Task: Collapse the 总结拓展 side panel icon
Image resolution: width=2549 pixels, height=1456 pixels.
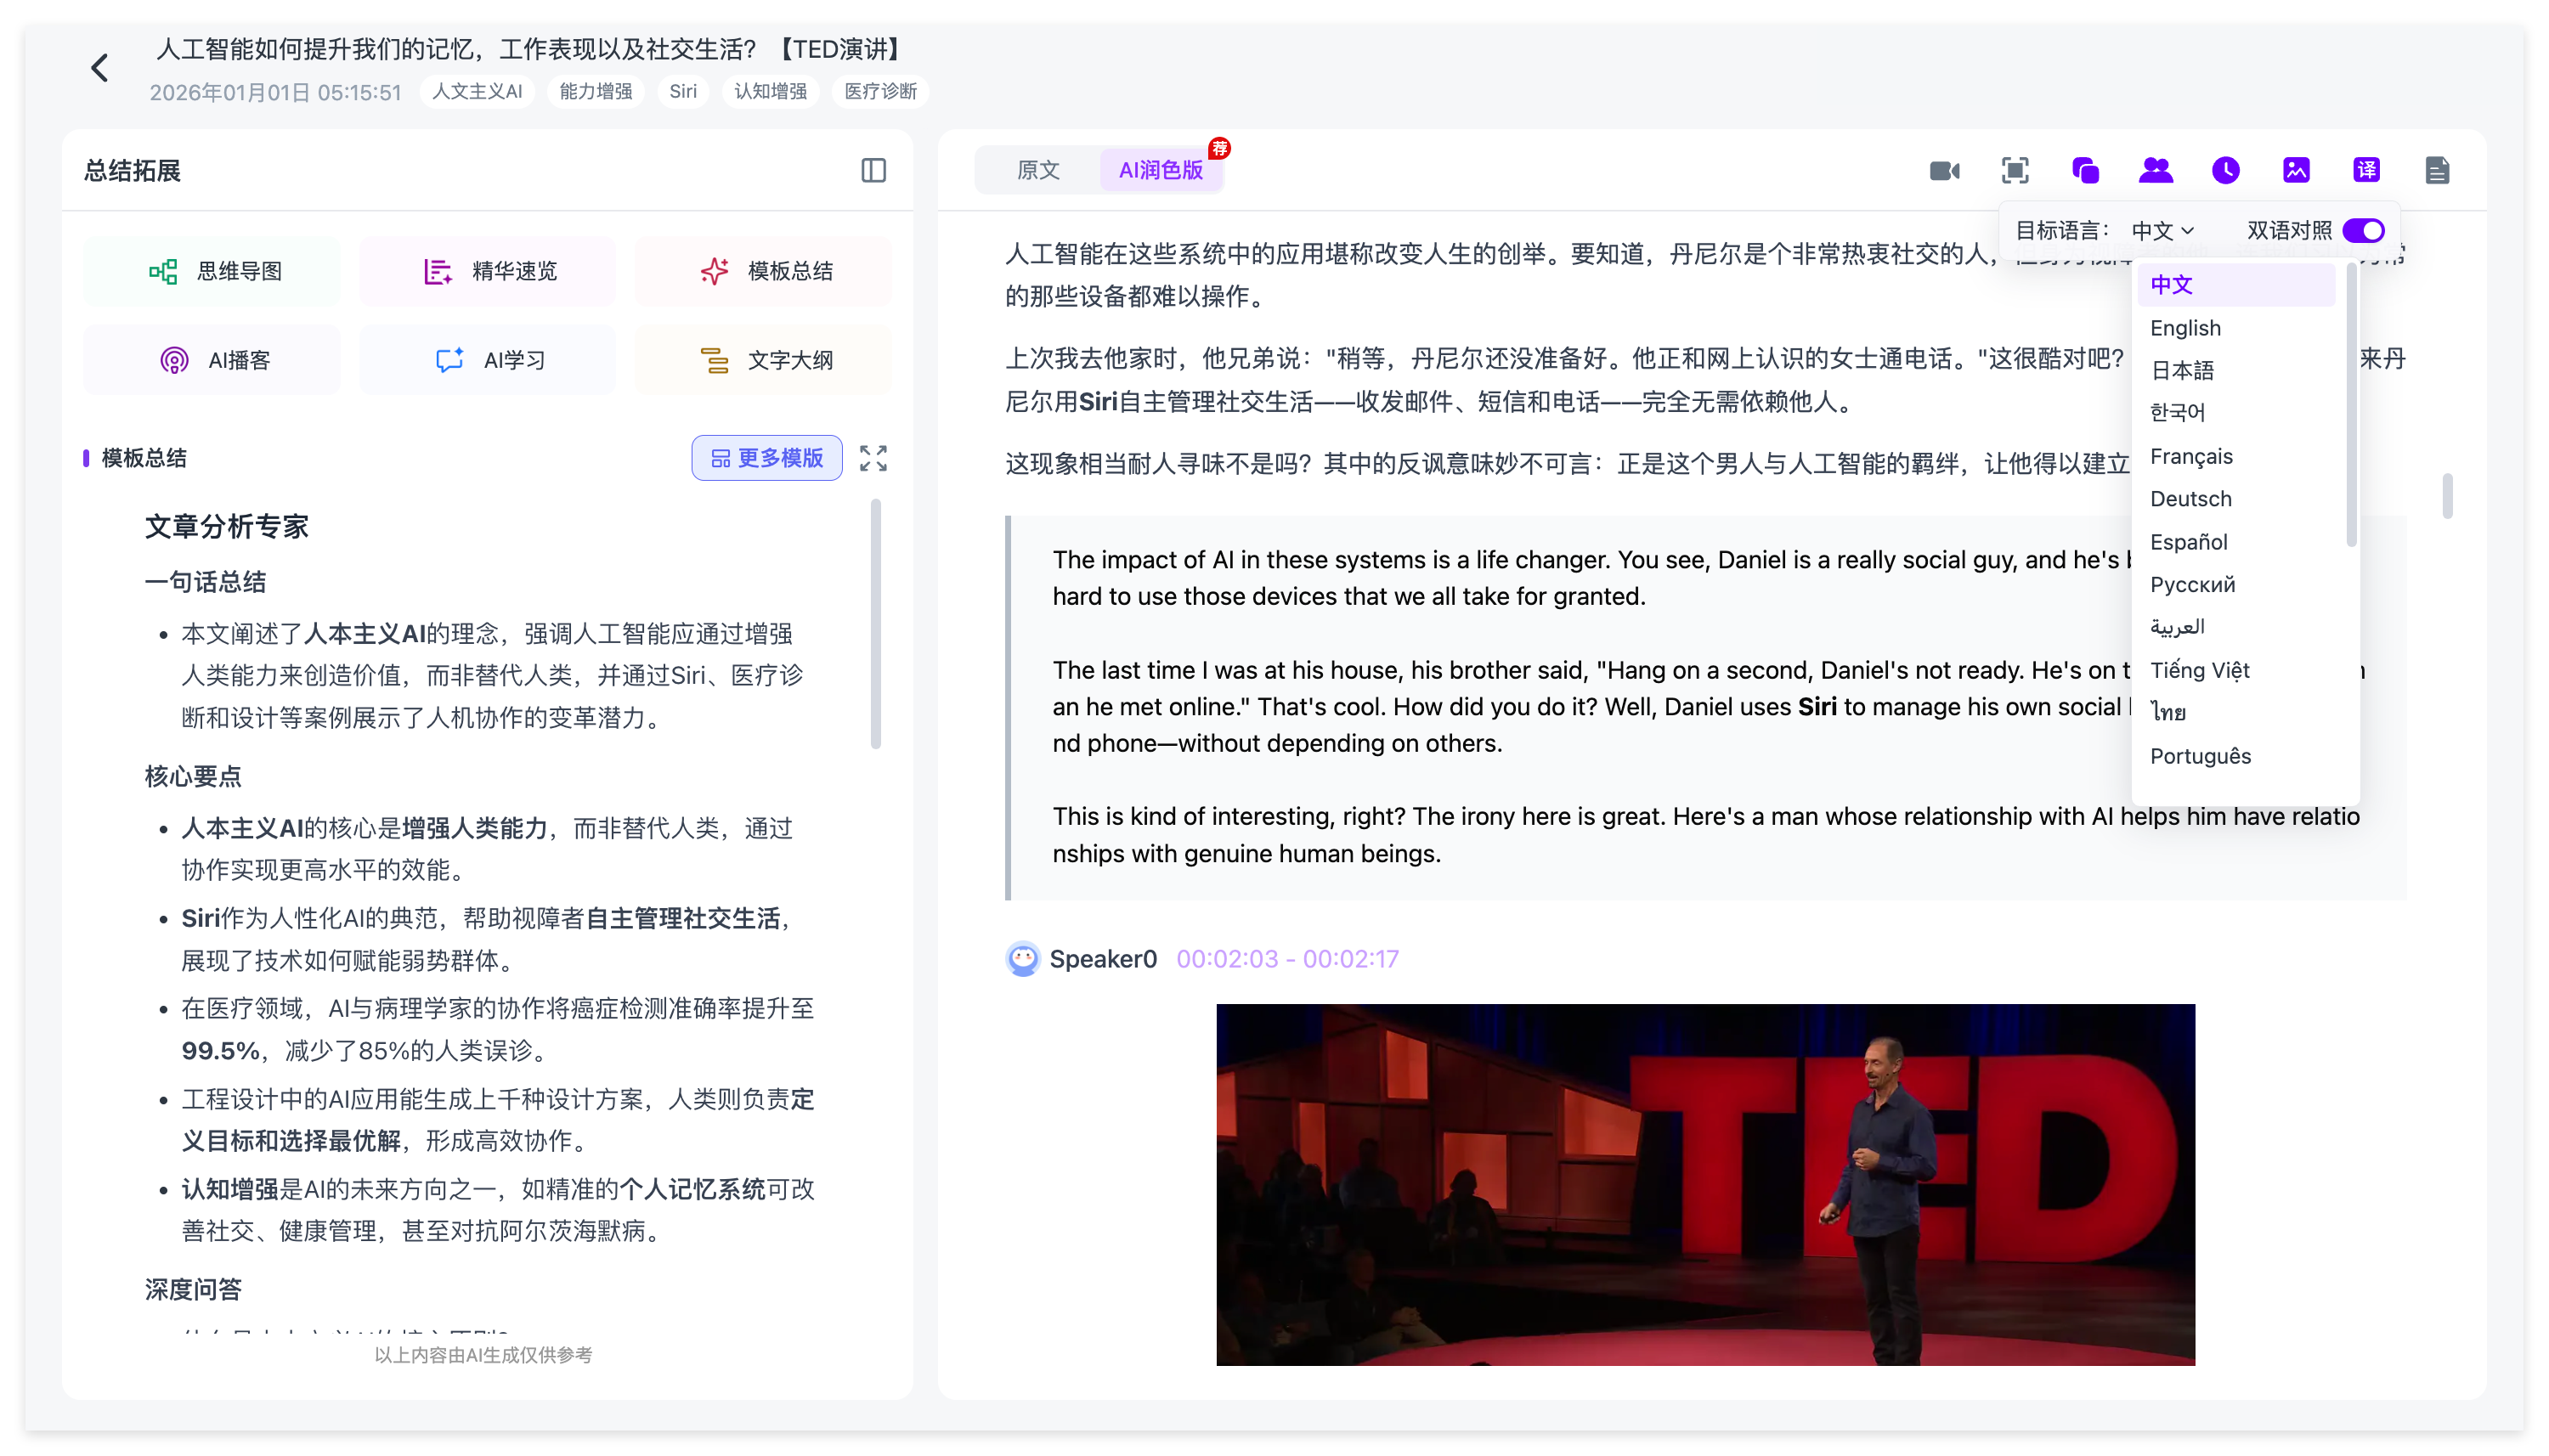Action: (x=873, y=171)
